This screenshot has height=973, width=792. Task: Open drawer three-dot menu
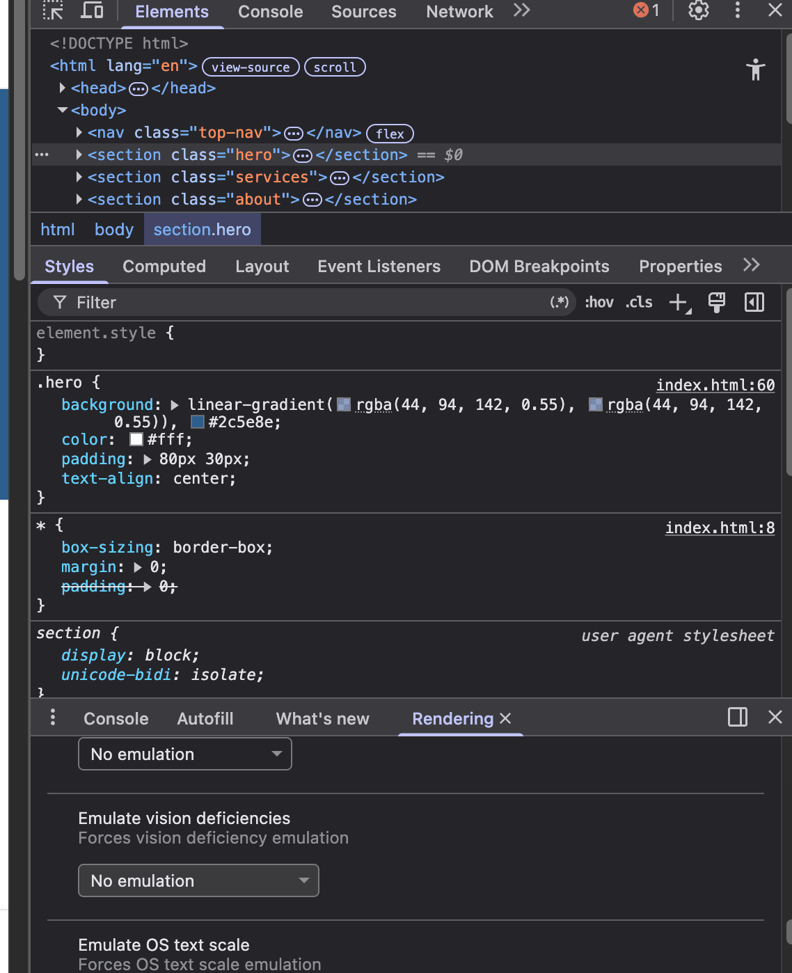pos(53,718)
